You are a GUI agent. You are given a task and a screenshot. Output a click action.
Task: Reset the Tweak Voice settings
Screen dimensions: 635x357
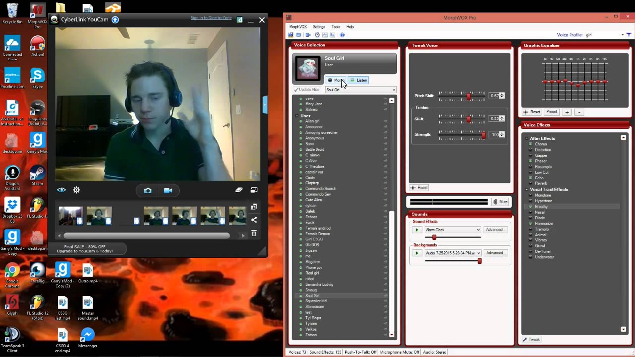pos(419,188)
